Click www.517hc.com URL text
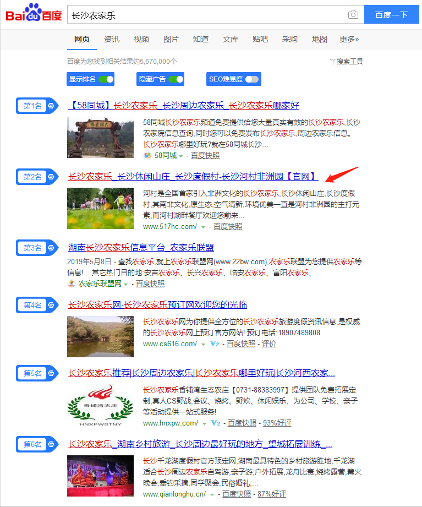Screen dimensions: 422x507 pos(170,227)
